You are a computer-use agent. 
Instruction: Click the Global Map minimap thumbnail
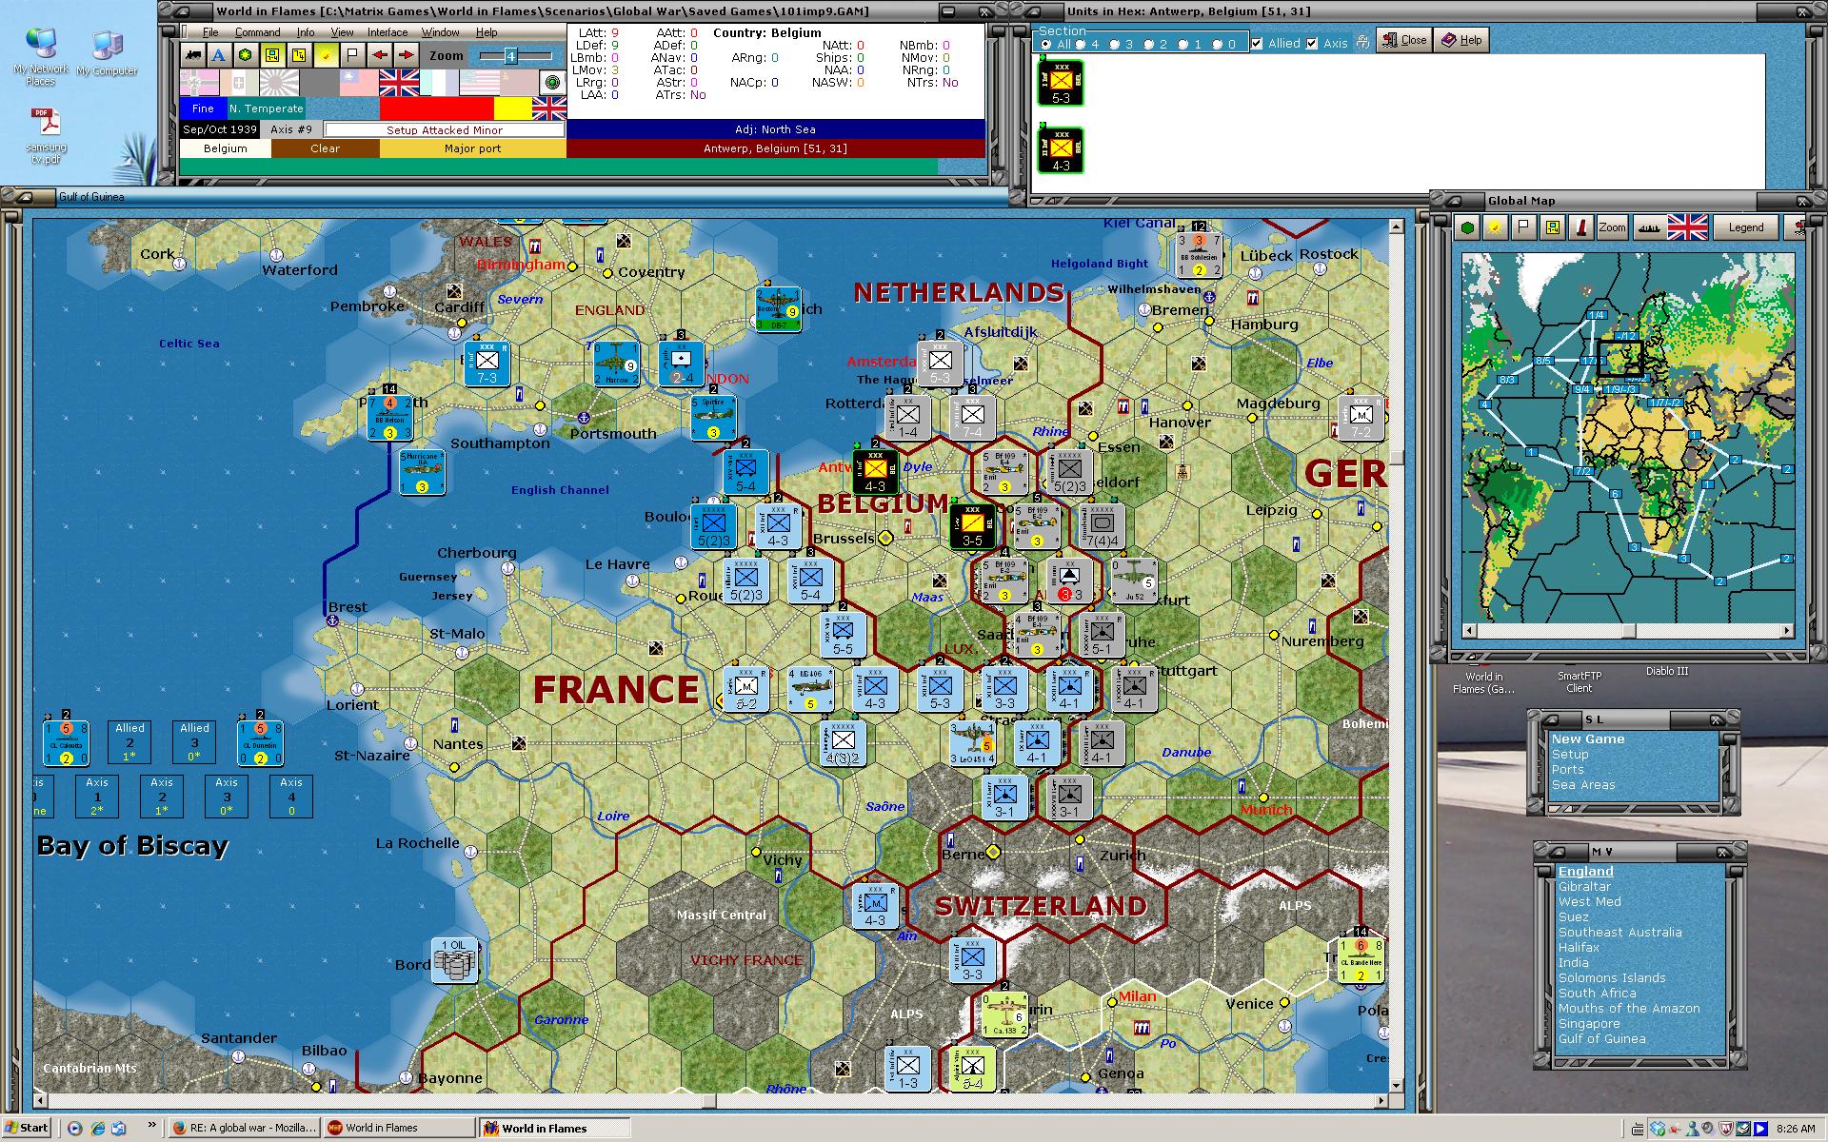click(1628, 438)
